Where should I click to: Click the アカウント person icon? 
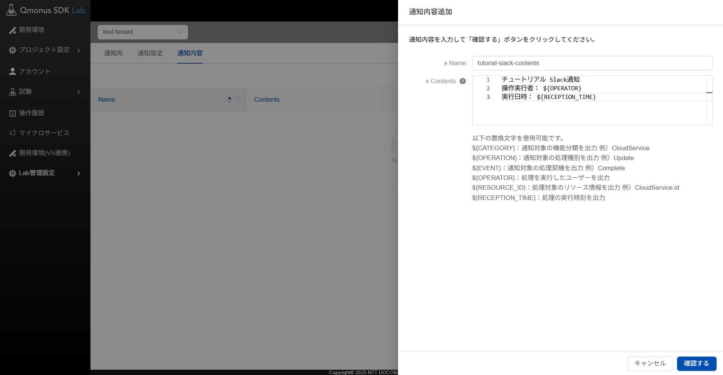tap(12, 72)
